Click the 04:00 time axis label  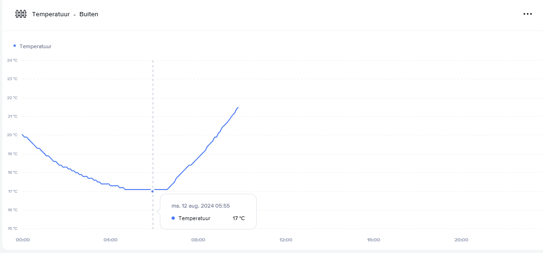click(x=111, y=240)
